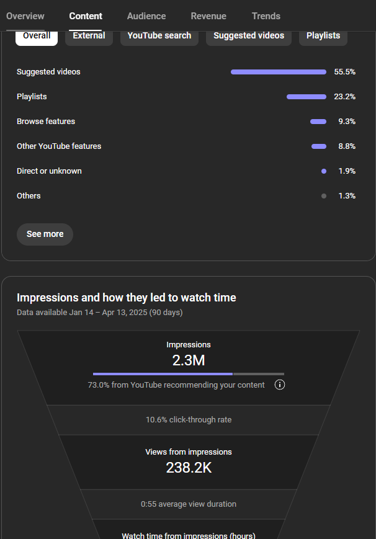Click the Others gray dot indicator
Image resolution: width=376 pixels, height=539 pixels.
pyautogui.click(x=324, y=196)
